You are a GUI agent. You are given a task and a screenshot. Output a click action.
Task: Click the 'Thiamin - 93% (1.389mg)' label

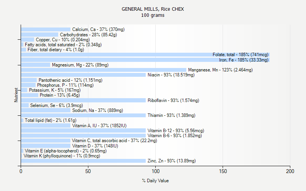tap(171, 115)
